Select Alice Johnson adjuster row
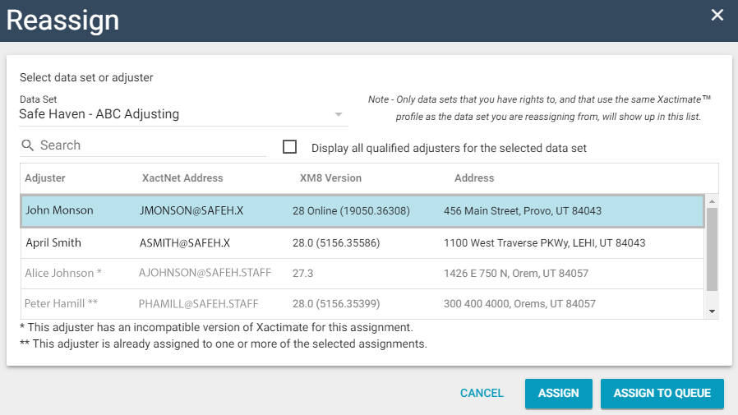 click(362, 273)
